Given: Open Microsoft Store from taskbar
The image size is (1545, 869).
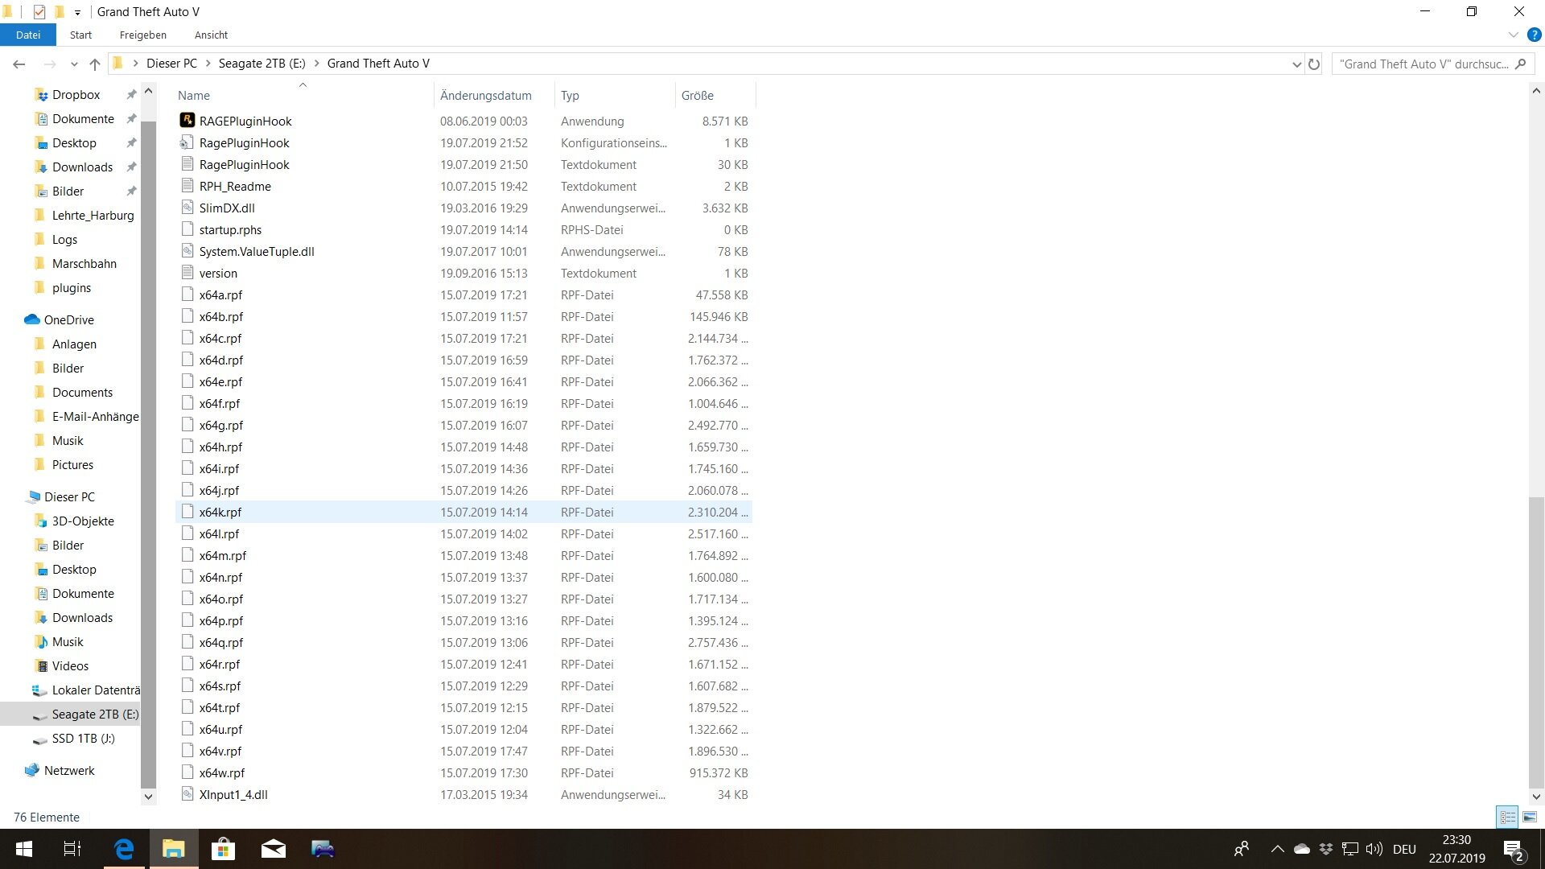Looking at the screenshot, I should pos(223,849).
